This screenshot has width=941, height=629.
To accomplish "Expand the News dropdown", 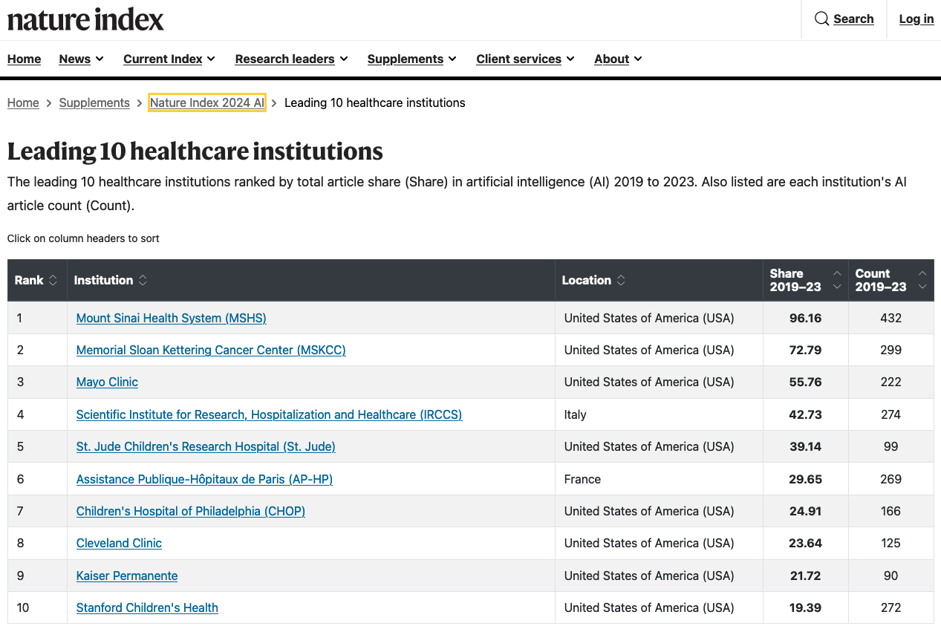I will pyautogui.click(x=81, y=59).
